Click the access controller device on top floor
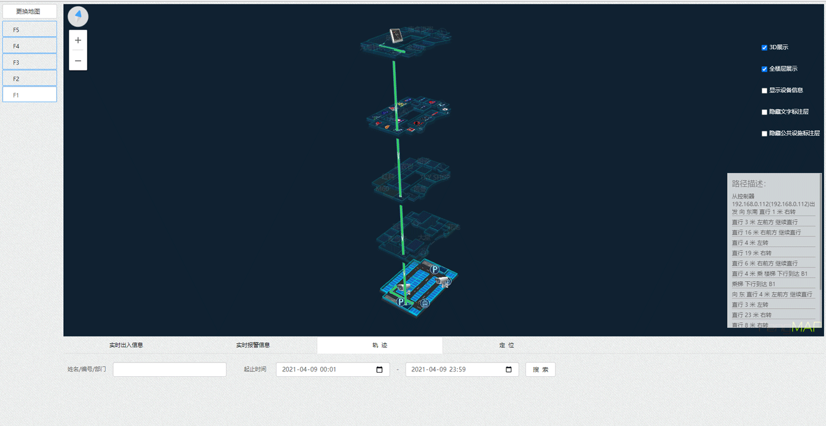This screenshot has width=826, height=426. pyautogui.click(x=396, y=36)
